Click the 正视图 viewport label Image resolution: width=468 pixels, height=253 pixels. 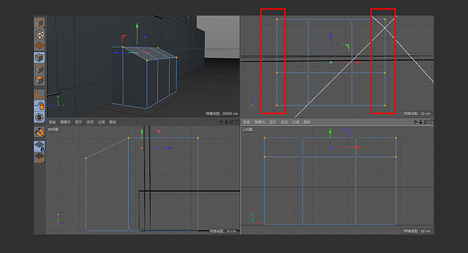click(247, 129)
